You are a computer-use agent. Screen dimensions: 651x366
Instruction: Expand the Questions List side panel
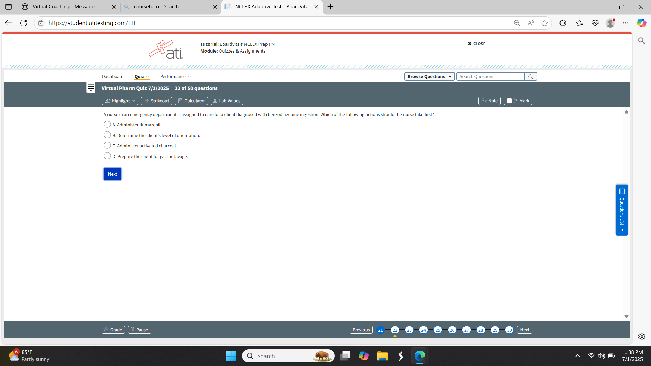(622, 210)
